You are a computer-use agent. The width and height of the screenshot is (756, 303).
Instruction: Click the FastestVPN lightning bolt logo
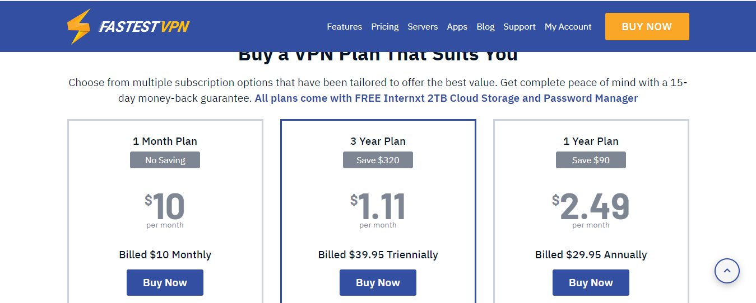78,26
